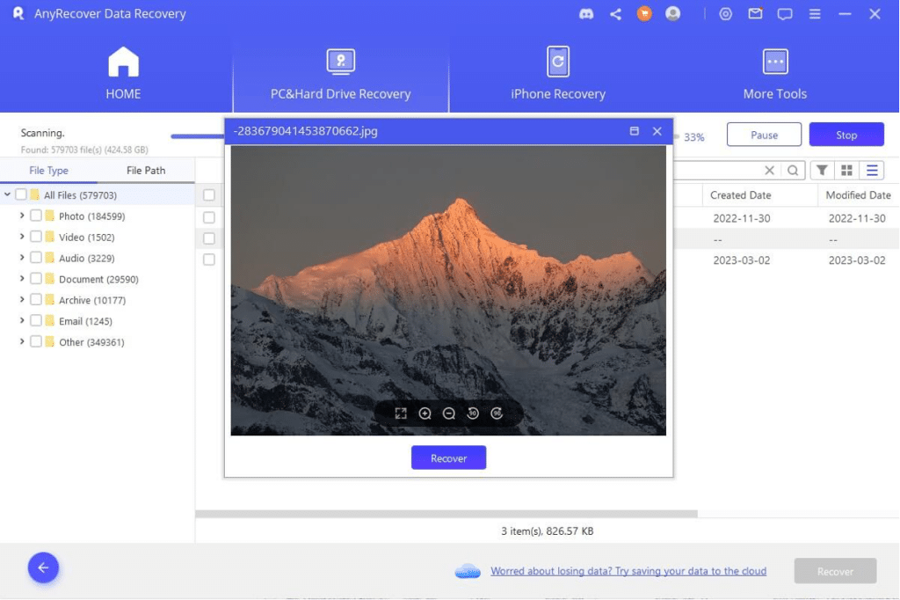Screen dimensions: 900x600
Task: Fit the preview image to the window
Action: pos(401,413)
